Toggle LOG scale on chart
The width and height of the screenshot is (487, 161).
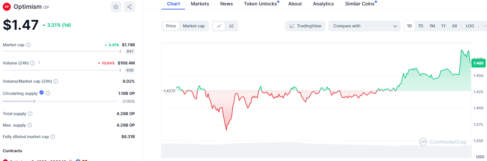(x=470, y=26)
